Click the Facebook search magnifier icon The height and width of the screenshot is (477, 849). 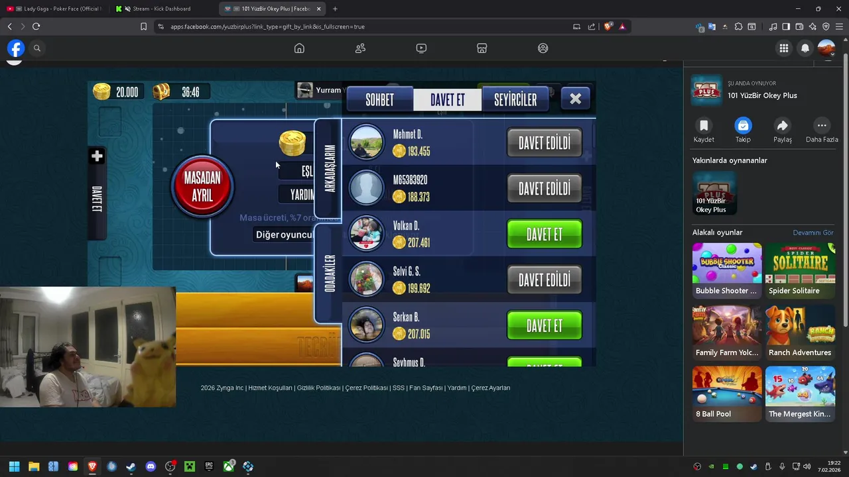[x=37, y=48]
